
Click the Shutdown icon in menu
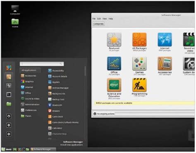click(x=9, y=134)
